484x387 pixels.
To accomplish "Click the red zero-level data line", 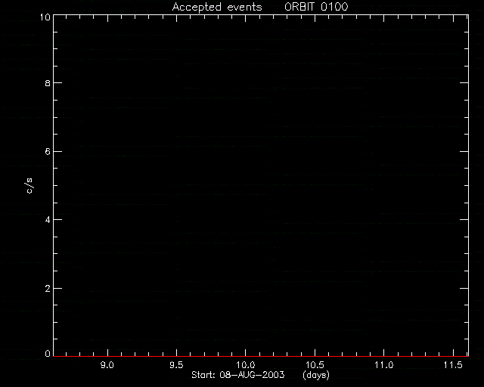I will (261, 357).
